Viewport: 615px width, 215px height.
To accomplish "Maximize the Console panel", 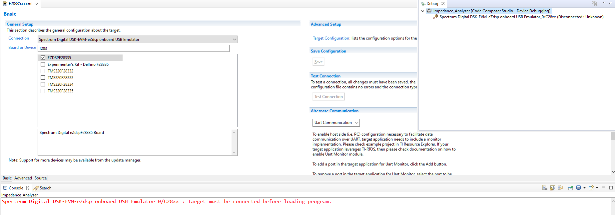I will [x=611, y=188].
